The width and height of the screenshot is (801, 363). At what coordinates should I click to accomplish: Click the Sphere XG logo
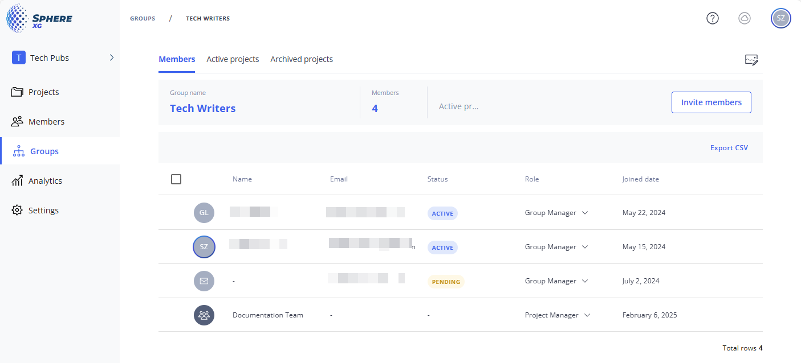click(x=39, y=19)
